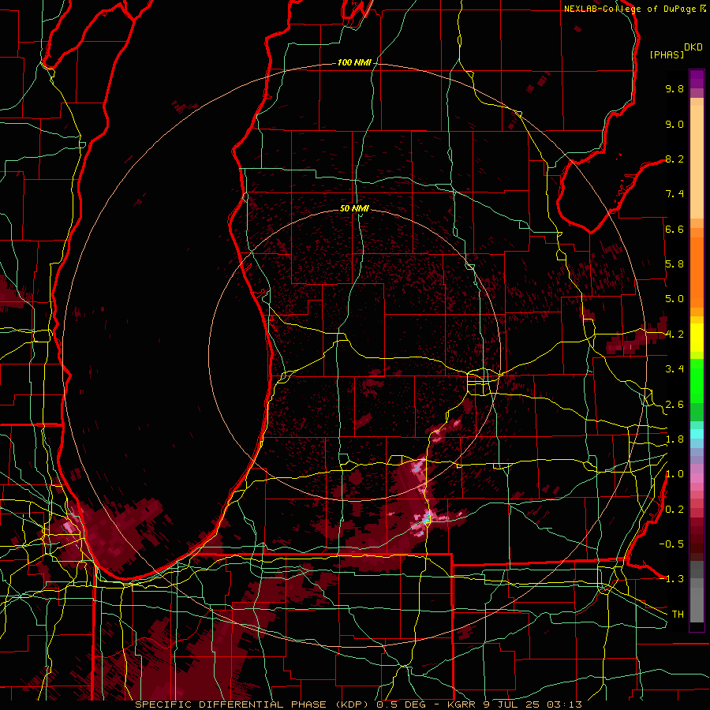Click the 1.8 scale value
710x710 pixels.
pyautogui.click(x=674, y=439)
